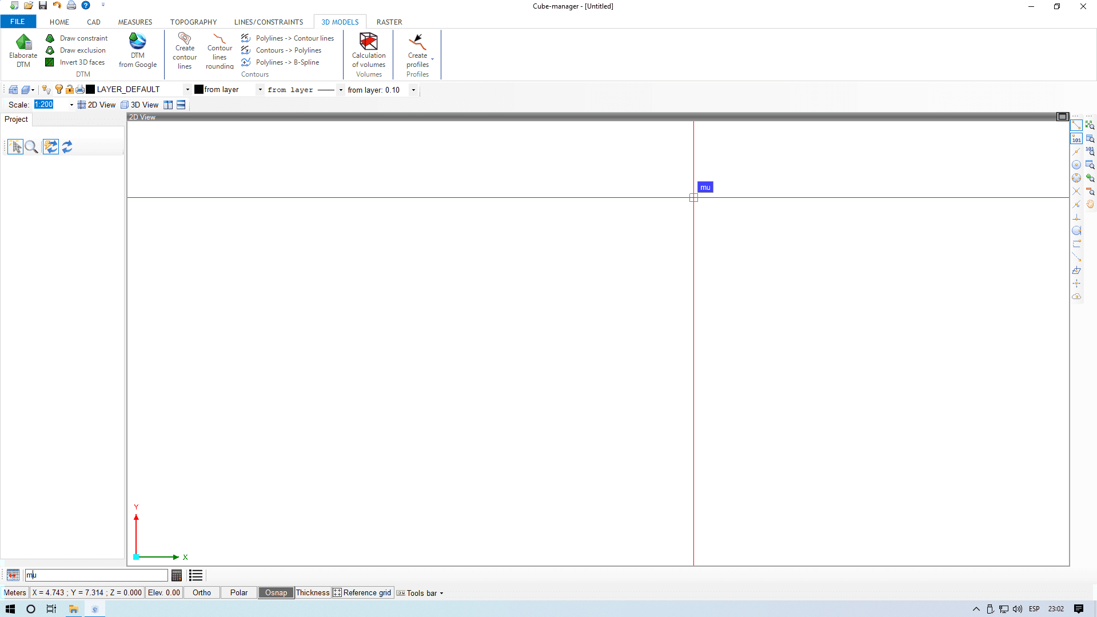The width and height of the screenshot is (1097, 617).
Task: Select Create contour lines tool
Action: [x=184, y=39]
